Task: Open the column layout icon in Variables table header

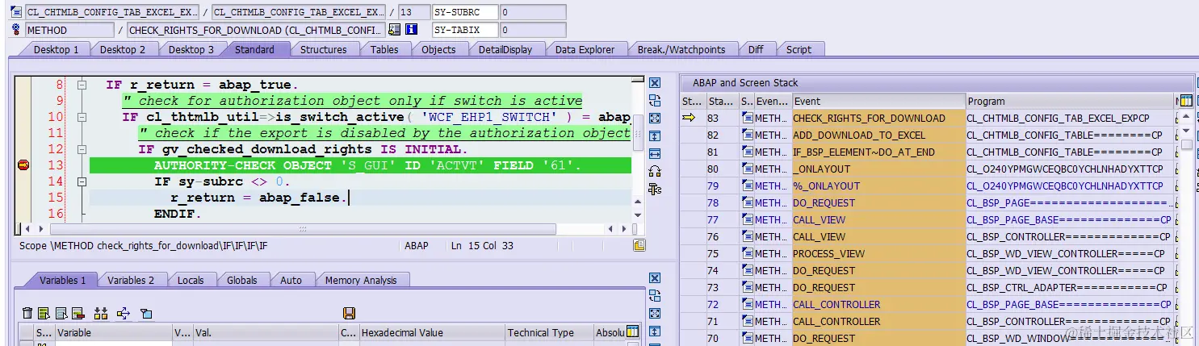Action: pos(633,331)
